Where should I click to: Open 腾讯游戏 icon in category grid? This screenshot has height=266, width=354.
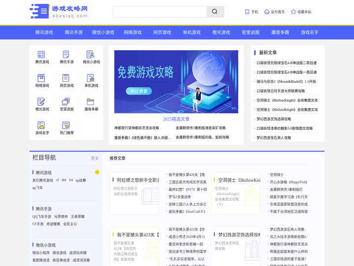[x=41, y=55]
